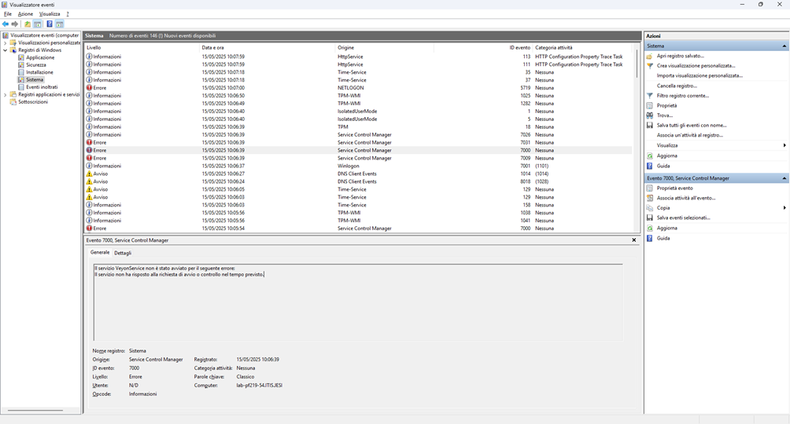Click the folder-up icon in the toolbar
Viewport: 790px width, 424px height.
(28, 24)
